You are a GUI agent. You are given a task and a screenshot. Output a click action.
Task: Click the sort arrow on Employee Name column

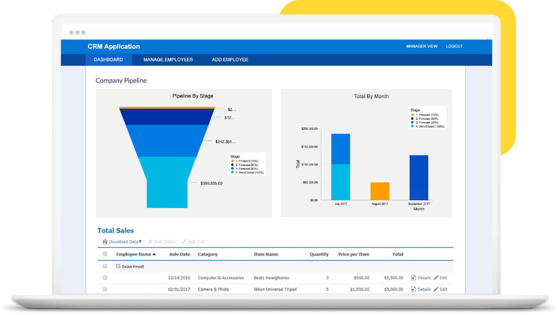pos(154,254)
